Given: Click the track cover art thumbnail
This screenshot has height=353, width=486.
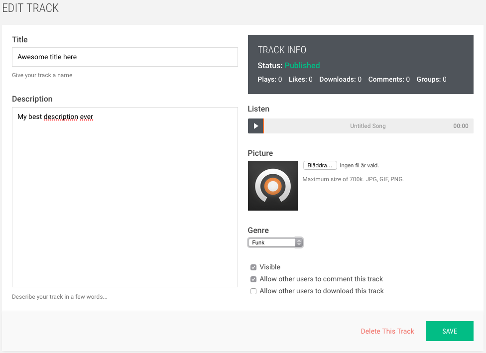Looking at the screenshot, I should (273, 186).
